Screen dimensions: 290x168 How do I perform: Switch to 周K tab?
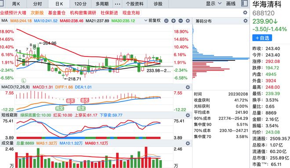16,3
